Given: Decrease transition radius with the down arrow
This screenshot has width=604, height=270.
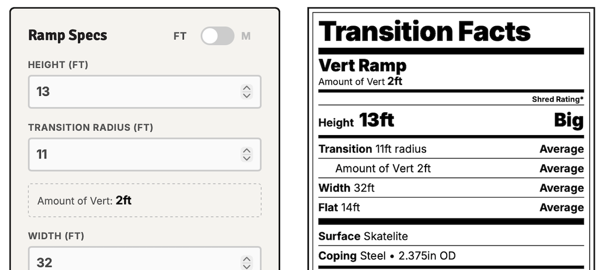Looking at the screenshot, I should pyautogui.click(x=247, y=158).
